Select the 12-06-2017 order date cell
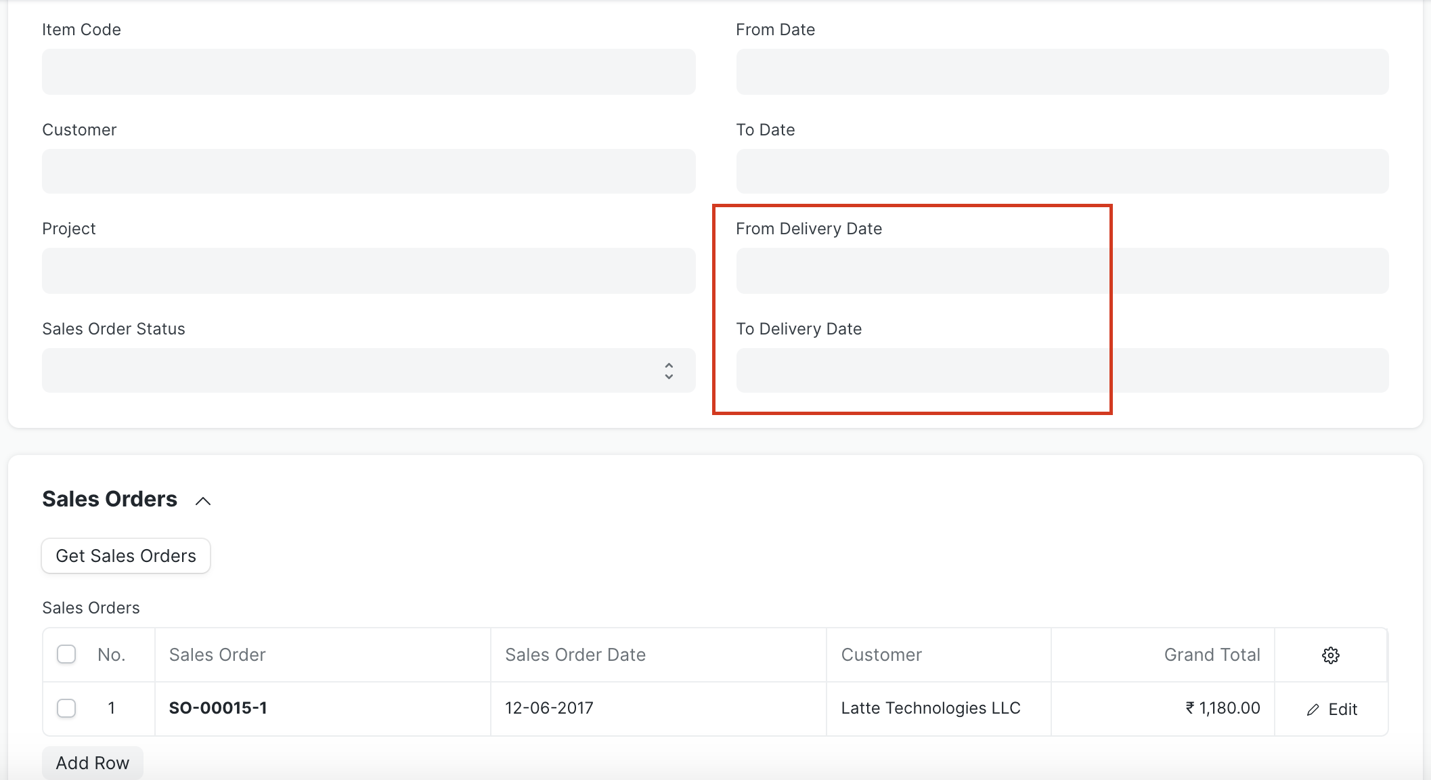This screenshot has width=1431, height=780. [549, 708]
